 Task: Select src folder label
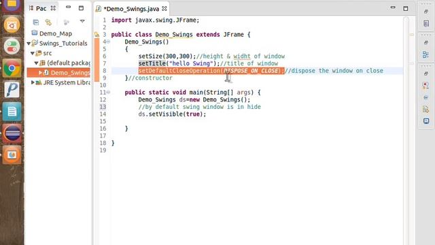[x=48, y=53]
